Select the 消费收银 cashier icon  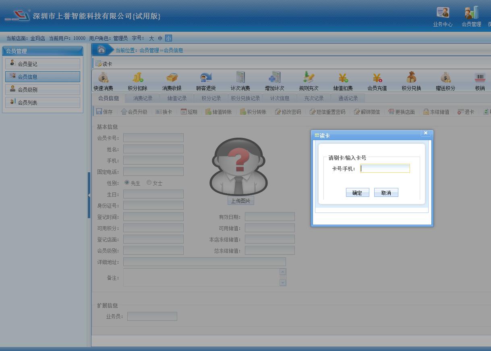172,78
